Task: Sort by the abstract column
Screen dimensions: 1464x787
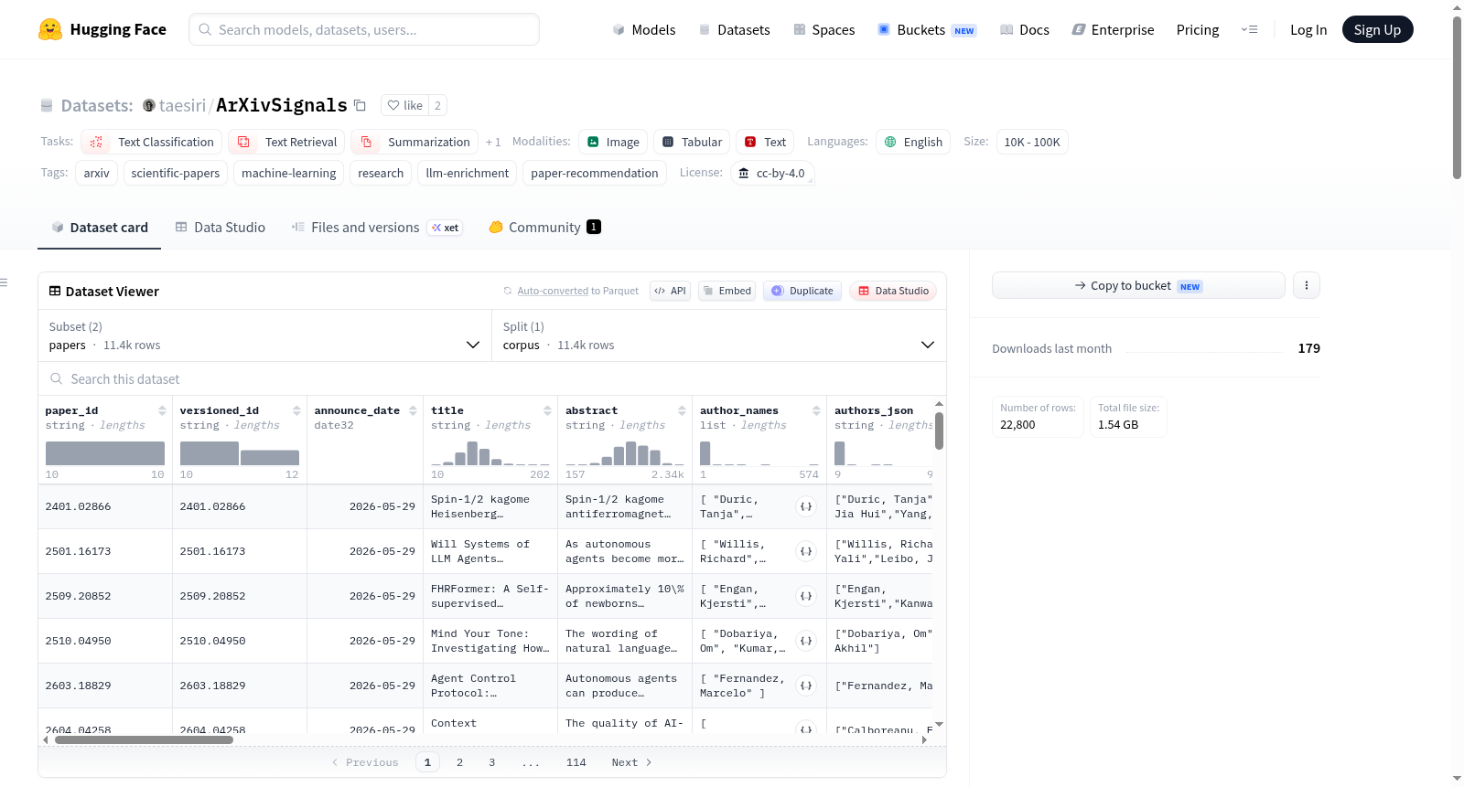Action: [x=682, y=410]
